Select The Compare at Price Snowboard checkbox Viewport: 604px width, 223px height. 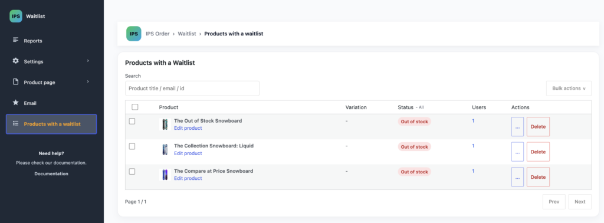[132, 172]
